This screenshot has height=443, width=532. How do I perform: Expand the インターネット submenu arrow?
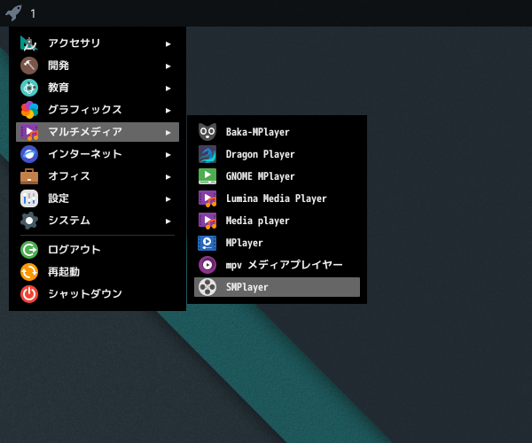point(168,155)
